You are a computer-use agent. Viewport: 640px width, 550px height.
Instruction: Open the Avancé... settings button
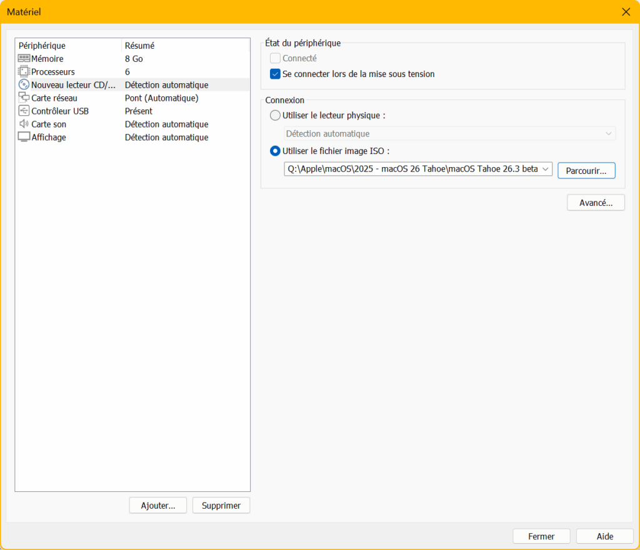coord(596,203)
